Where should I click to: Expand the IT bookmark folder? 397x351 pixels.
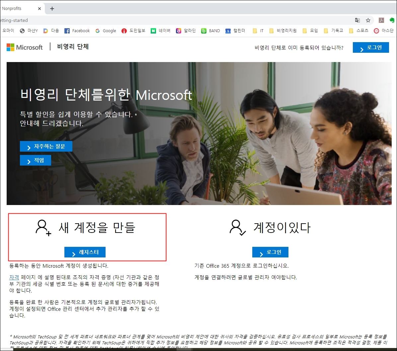click(x=258, y=31)
